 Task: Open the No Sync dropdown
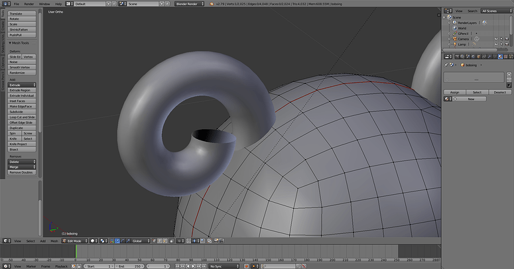coord(224,266)
